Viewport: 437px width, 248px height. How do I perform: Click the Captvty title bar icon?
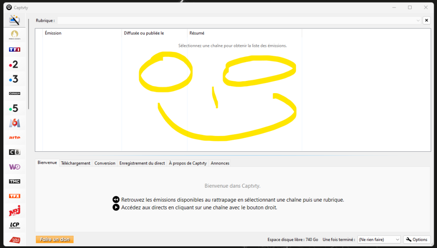[9, 7]
